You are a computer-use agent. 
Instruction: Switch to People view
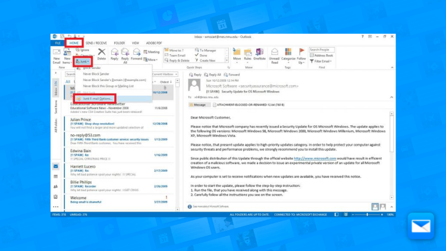[x=56, y=187]
